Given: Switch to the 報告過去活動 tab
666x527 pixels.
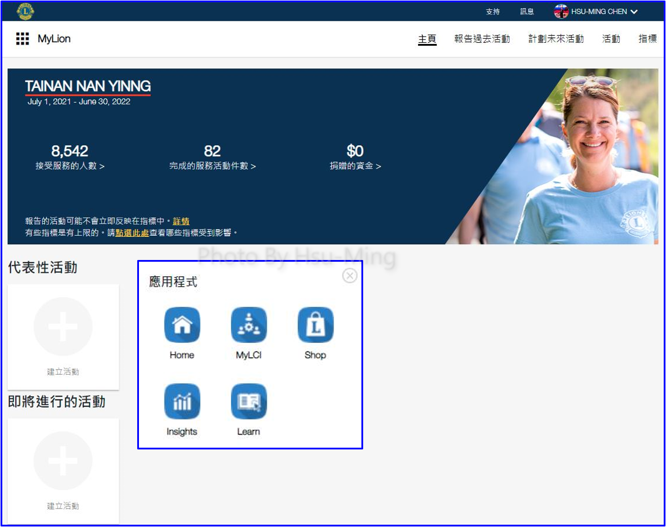Looking at the screenshot, I should click(482, 39).
